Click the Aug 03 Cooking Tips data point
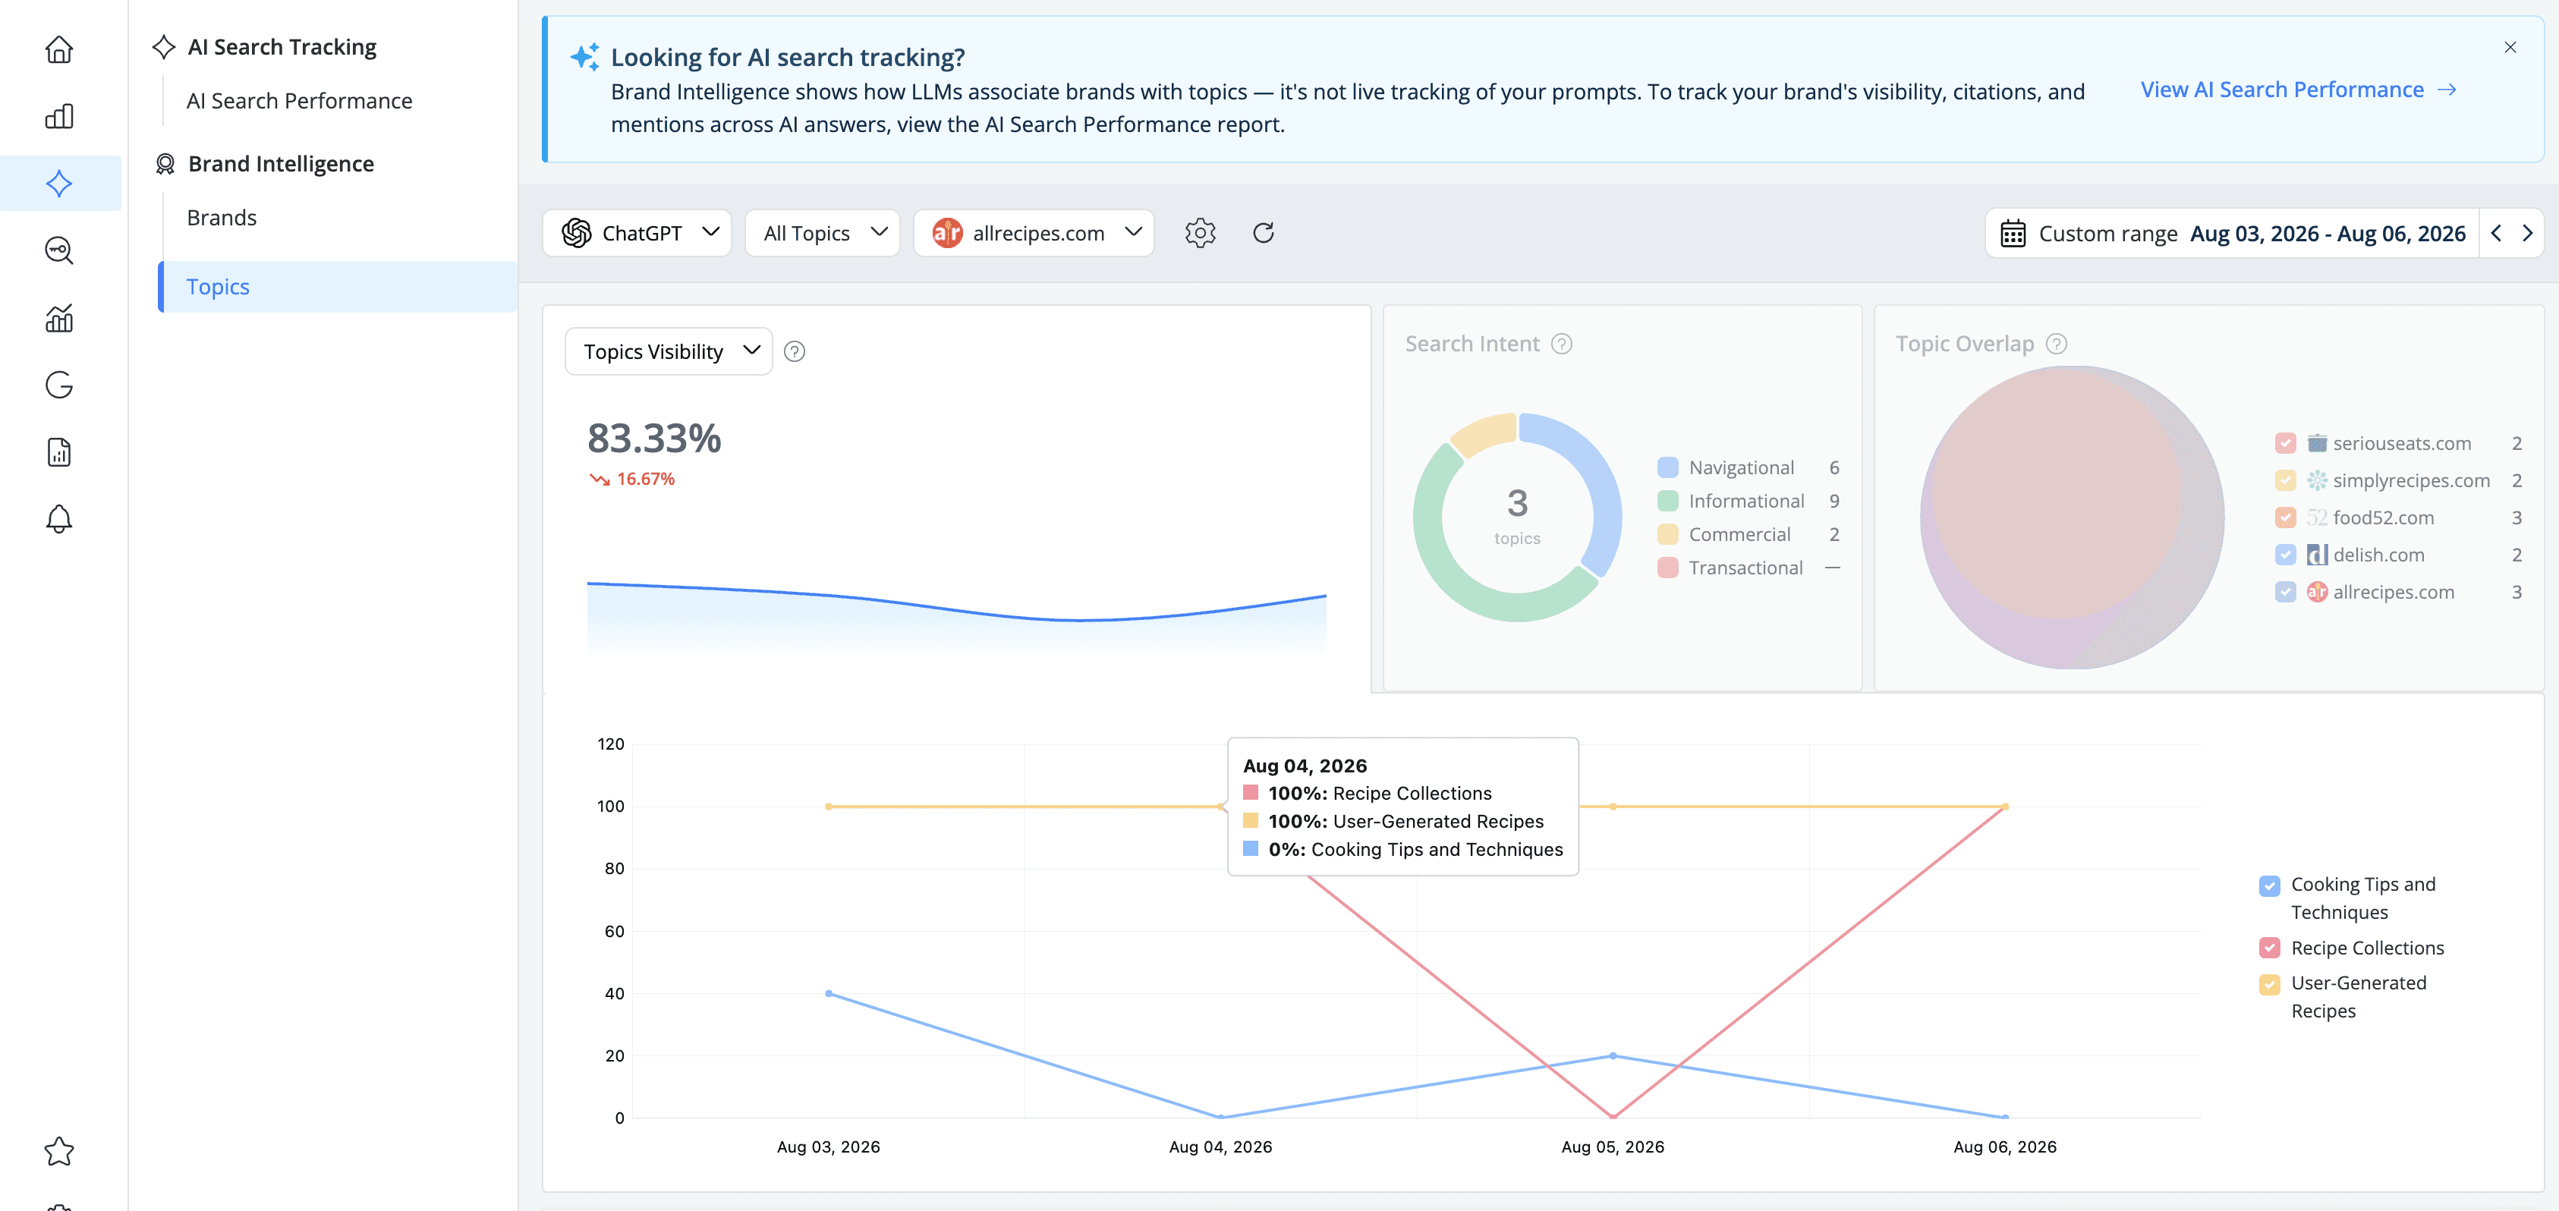This screenshot has width=2559, height=1211. tap(829, 993)
